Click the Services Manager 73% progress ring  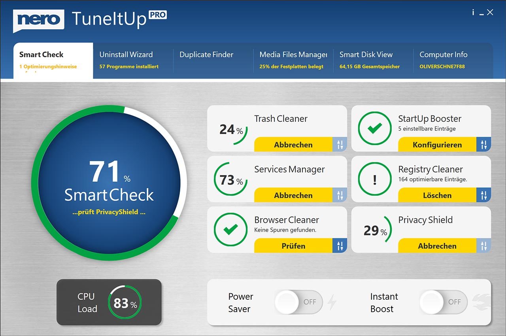[x=231, y=179]
